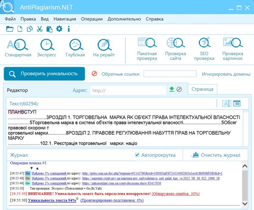Click the Copy toolbar icon
Screen dimensions: 254x210
(30, 29)
